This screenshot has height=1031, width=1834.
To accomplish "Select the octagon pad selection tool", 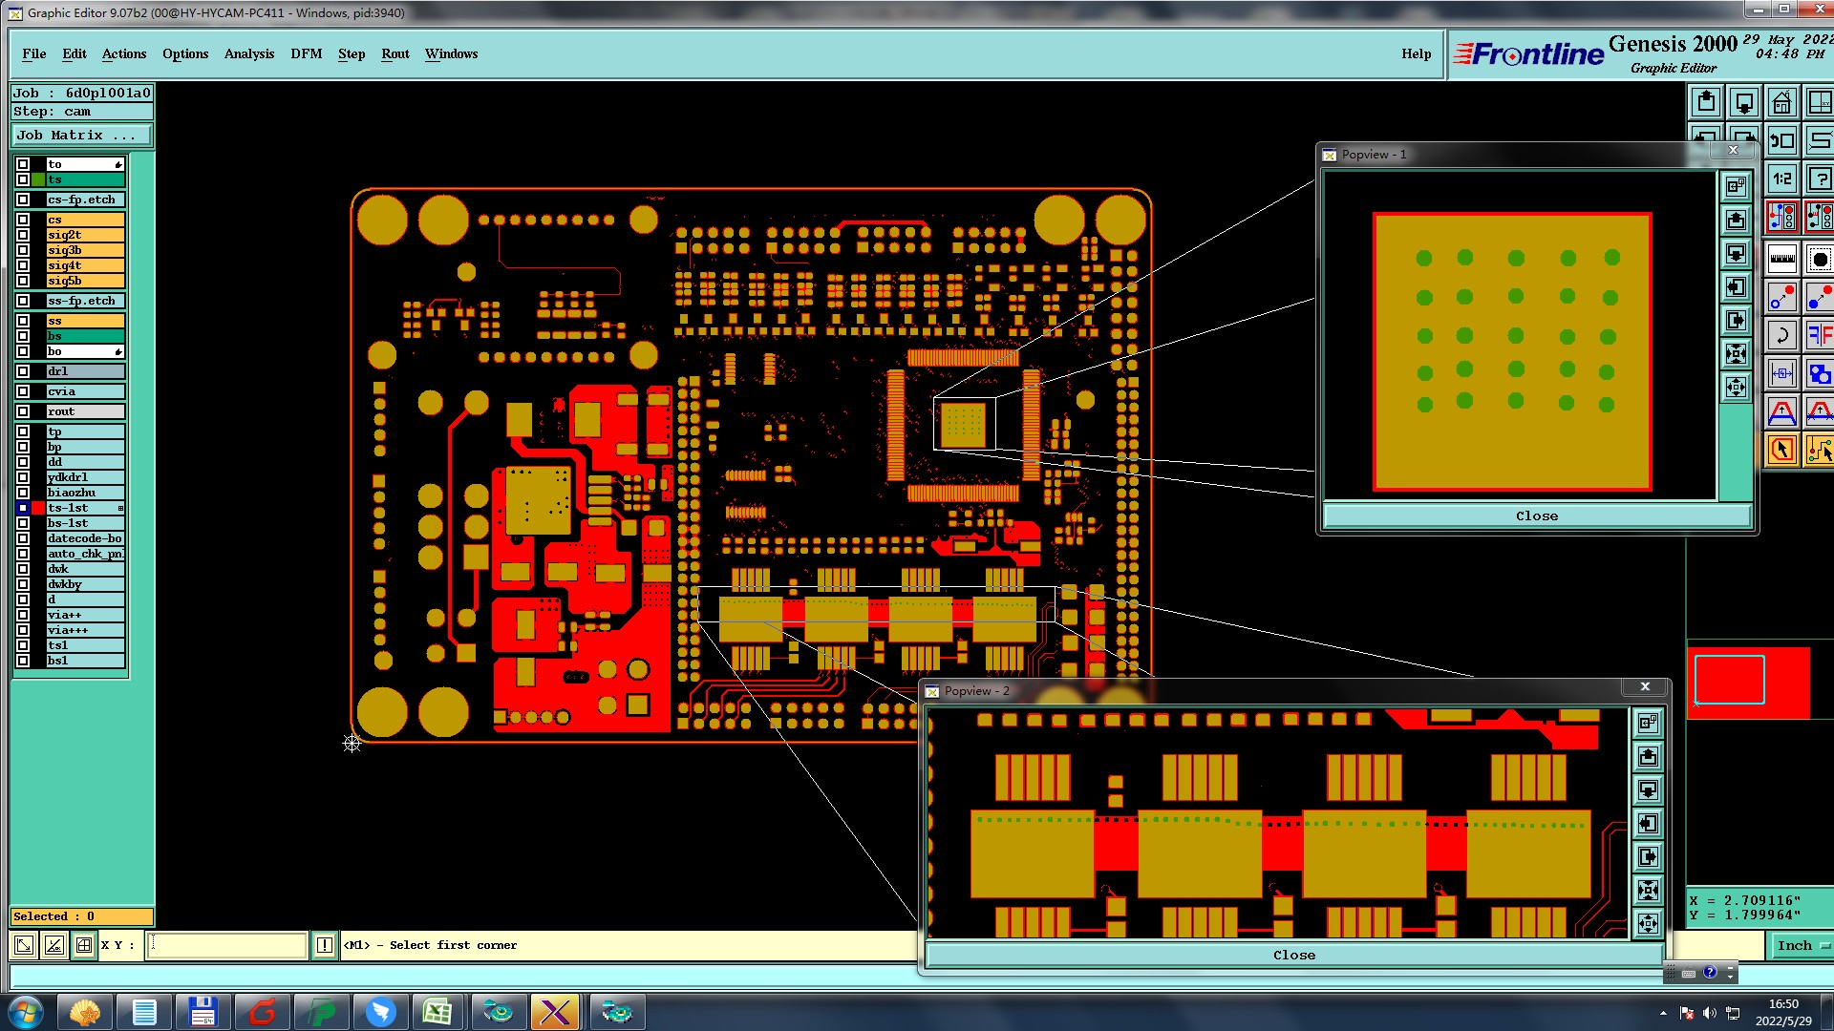I will 1820,258.
